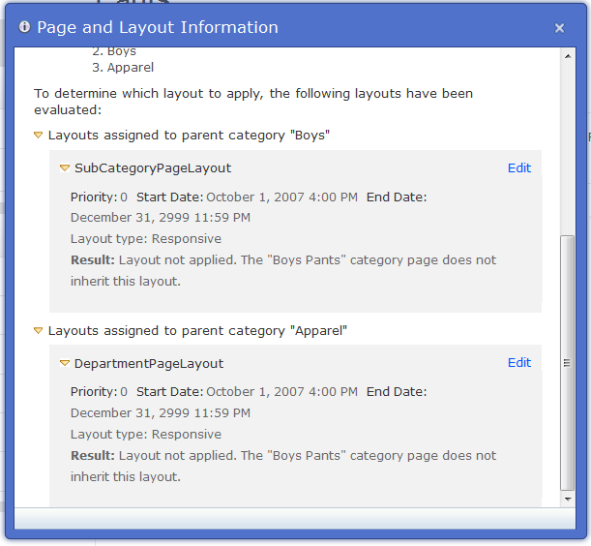Select the "Boys" item in the numbered list

click(x=121, y=51)
